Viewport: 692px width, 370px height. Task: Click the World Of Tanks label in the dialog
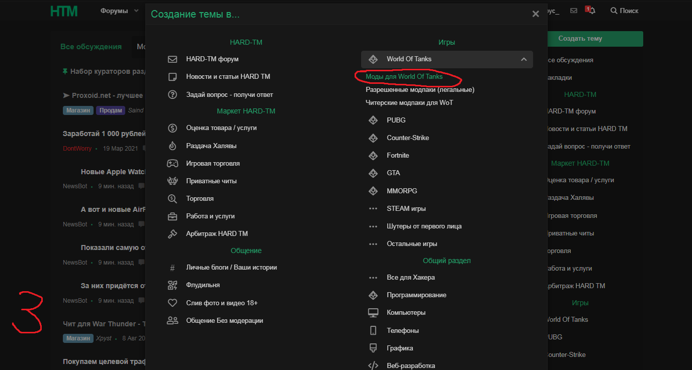[x=409, y=59]
